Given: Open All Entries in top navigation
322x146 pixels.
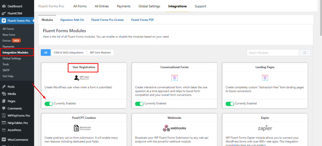Looking at the screenshot, I should pos(102,6).
